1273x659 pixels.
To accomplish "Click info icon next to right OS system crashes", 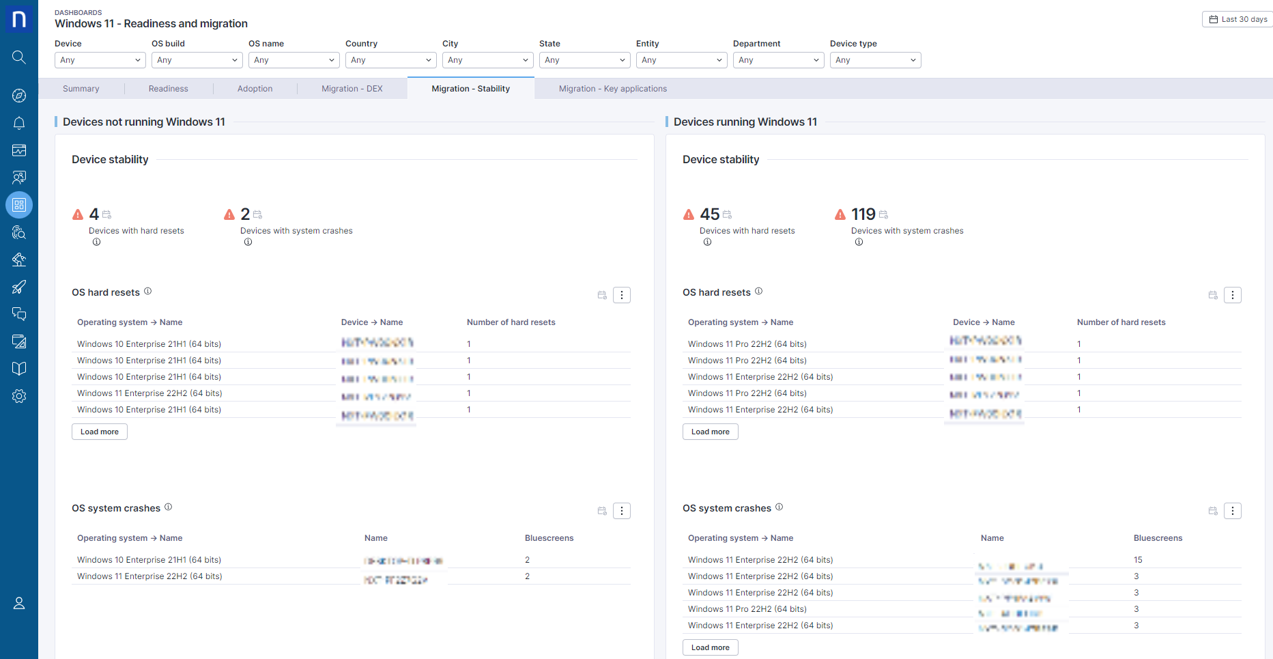I will tap(779, 507).
